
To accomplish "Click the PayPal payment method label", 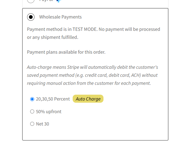I will [x=46, y=1].
